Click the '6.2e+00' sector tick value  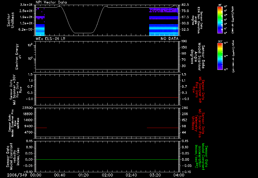[26, 30]
